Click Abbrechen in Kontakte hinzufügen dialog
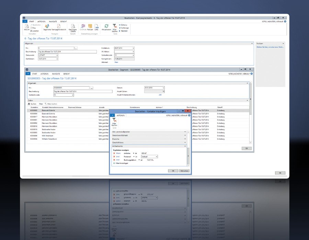This screenshot has width=309, height=240. click(x=184, y=171)
